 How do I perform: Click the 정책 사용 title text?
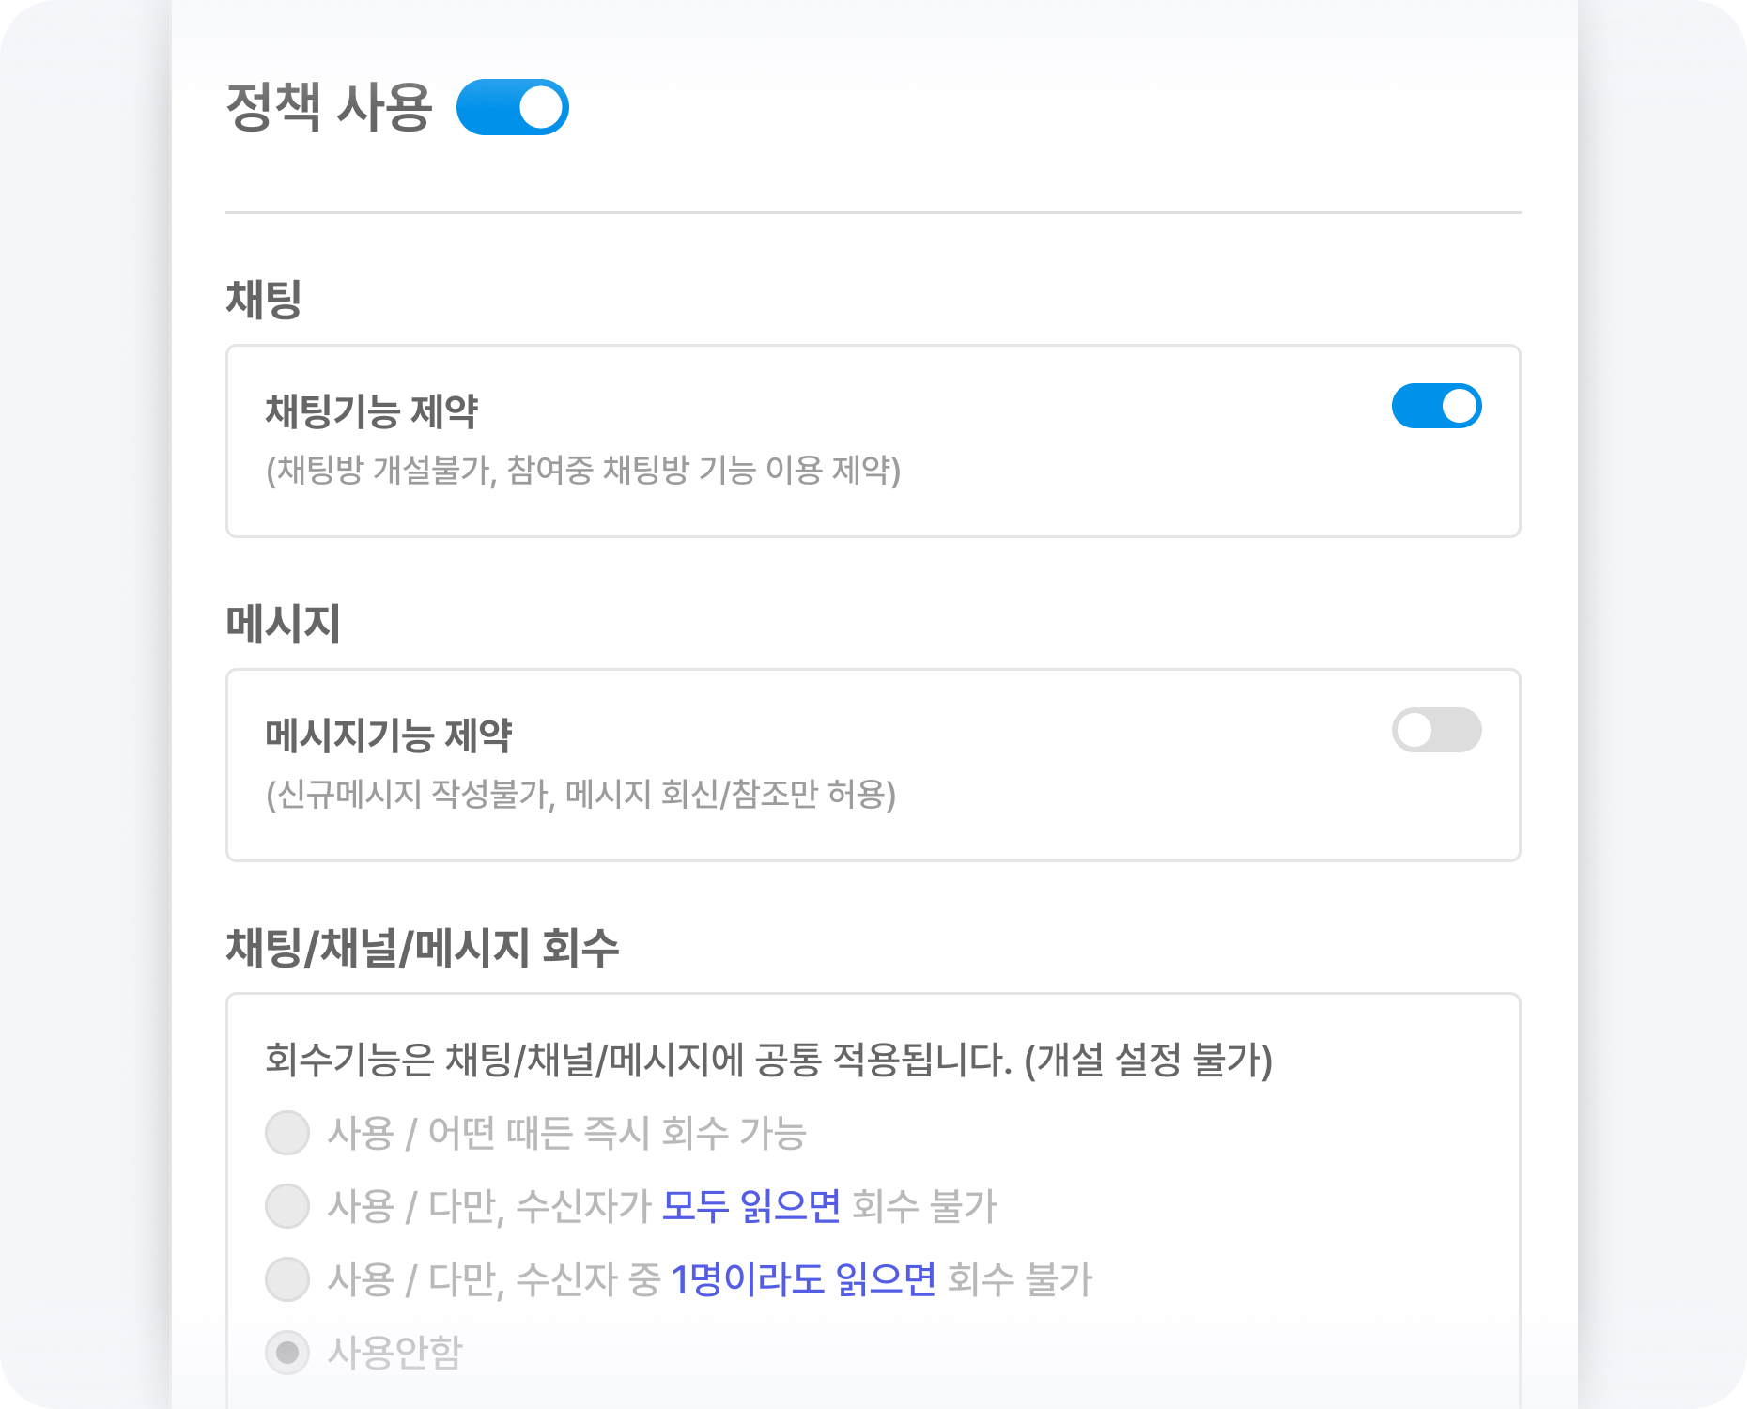(329, 107)
